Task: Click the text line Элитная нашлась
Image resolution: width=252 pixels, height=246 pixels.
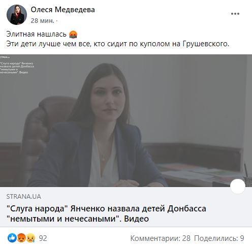Action: click(x=36, y=34)
